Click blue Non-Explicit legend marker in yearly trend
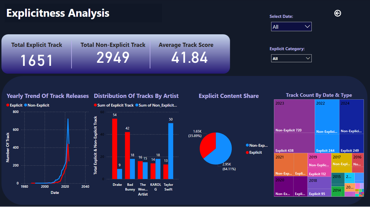The width and height of the screenshot is (370, 207). coord(26,105)
